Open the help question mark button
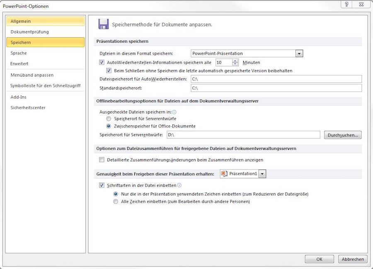The height and width of the screenshot is (269, 373). point(346,4)
